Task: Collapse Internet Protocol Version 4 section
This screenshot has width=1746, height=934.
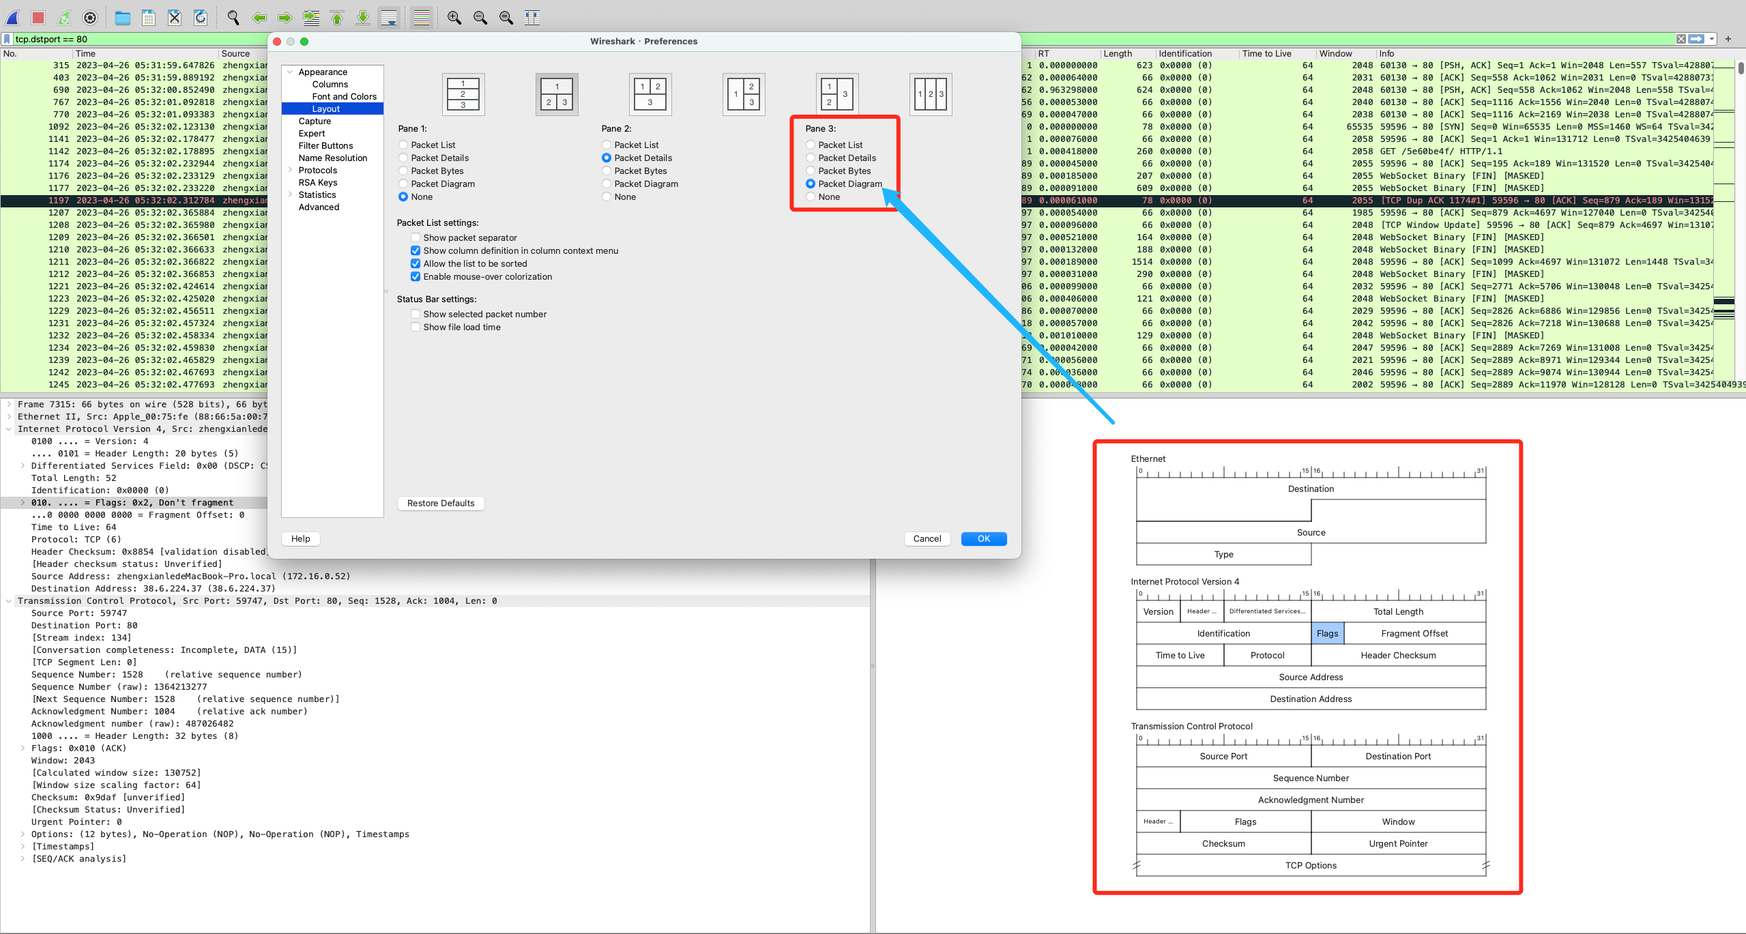Action: [8, 428]
